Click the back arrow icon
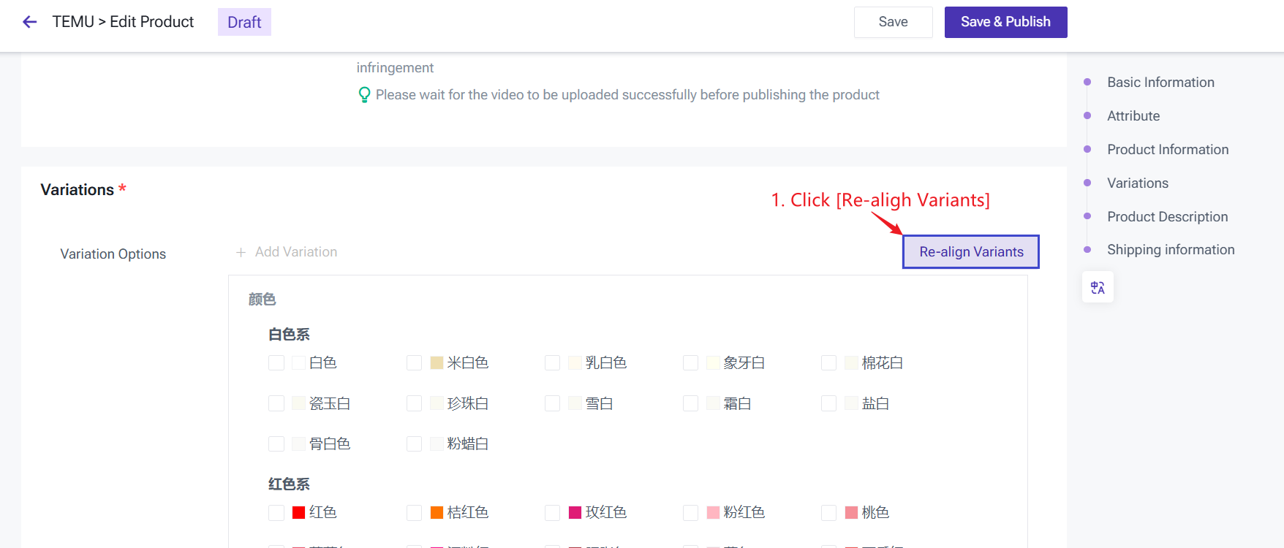The image size is (1284, 548). pos(30,22)
